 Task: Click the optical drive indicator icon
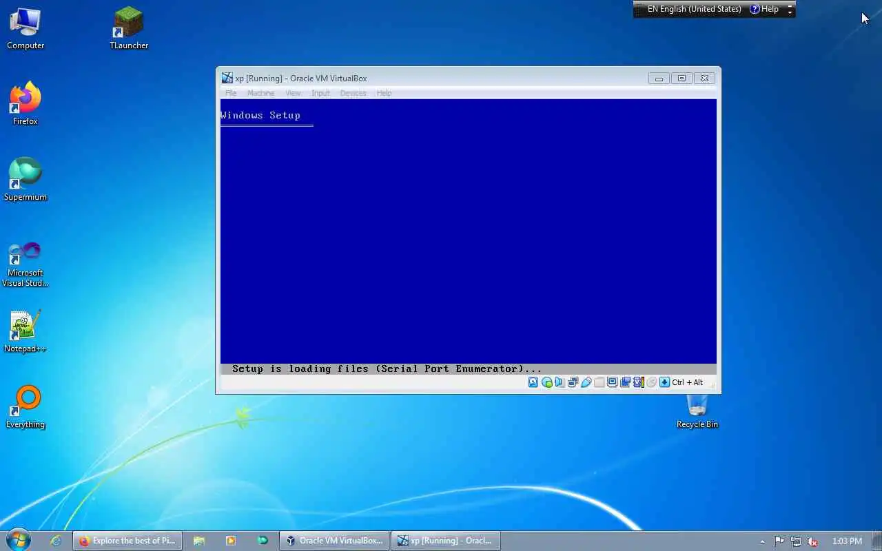547,382
